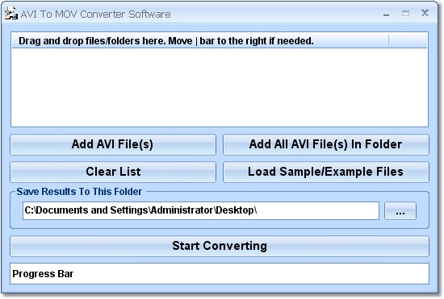Click the application icon in title bar
The image size is (444, 299).
pos(11,14)
